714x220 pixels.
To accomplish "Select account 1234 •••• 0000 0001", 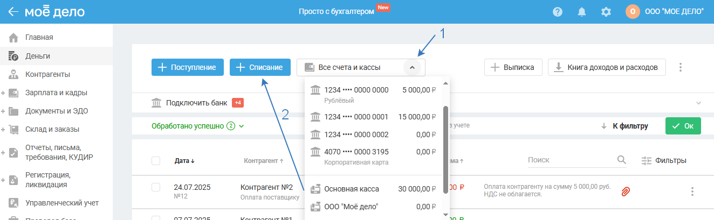I will (x=373, y=117).
